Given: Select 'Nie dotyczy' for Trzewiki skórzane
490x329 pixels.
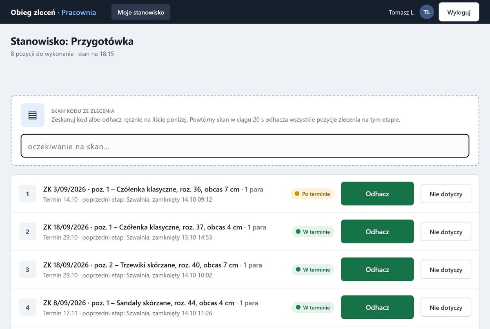Looking at the screenshot, I should click(446, 270).
